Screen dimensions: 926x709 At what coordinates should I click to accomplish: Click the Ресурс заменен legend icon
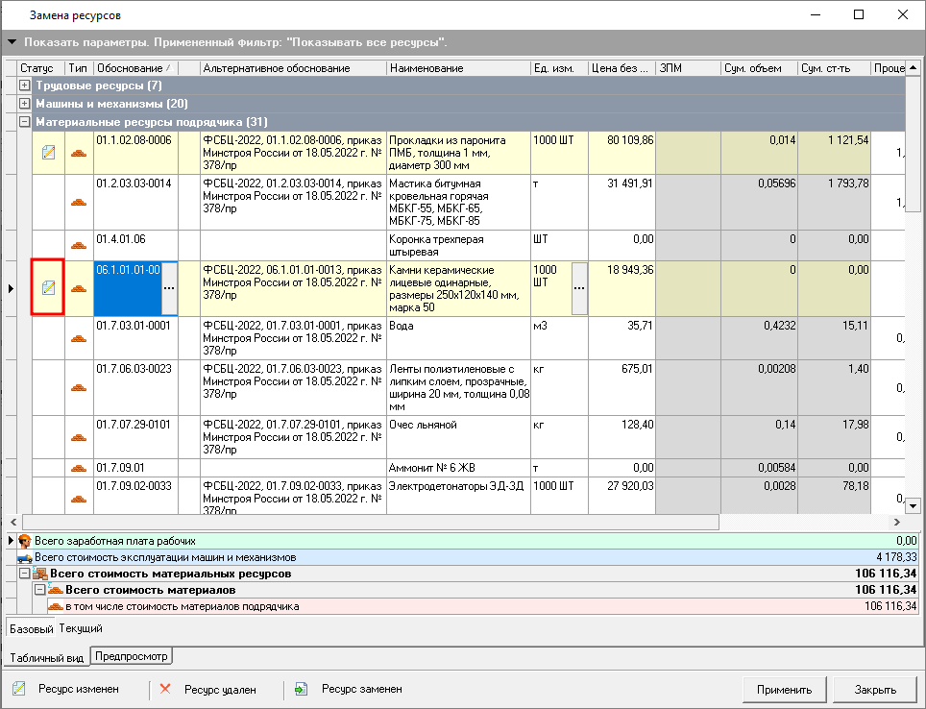click(x=301, y=689)
